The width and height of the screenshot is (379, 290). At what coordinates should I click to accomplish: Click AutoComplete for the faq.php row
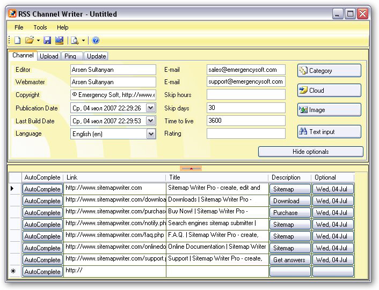42,236
